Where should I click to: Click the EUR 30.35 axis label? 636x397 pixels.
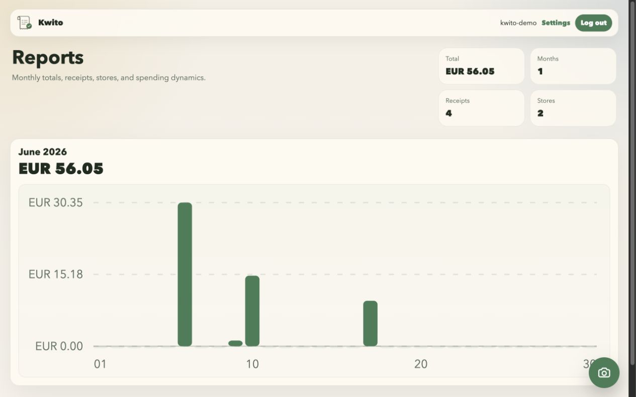56,203
